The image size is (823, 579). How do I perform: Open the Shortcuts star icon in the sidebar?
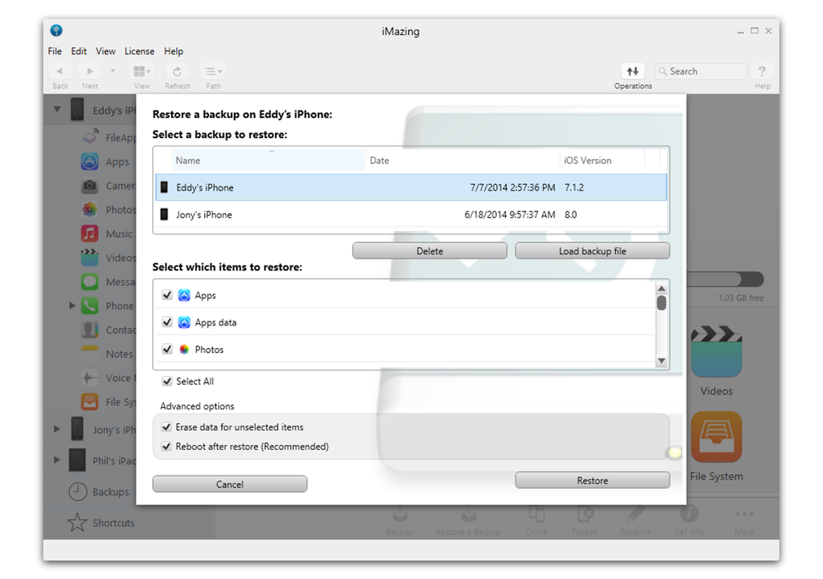pos(77,522)
